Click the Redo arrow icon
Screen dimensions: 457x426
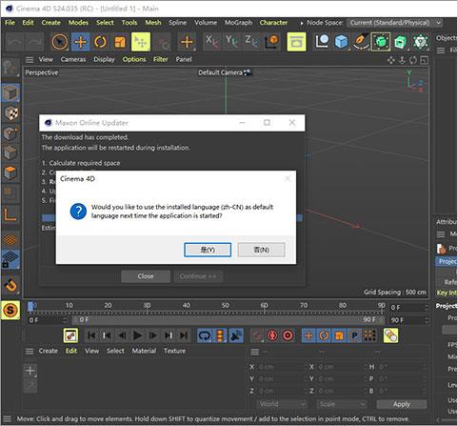coord(34,42)
